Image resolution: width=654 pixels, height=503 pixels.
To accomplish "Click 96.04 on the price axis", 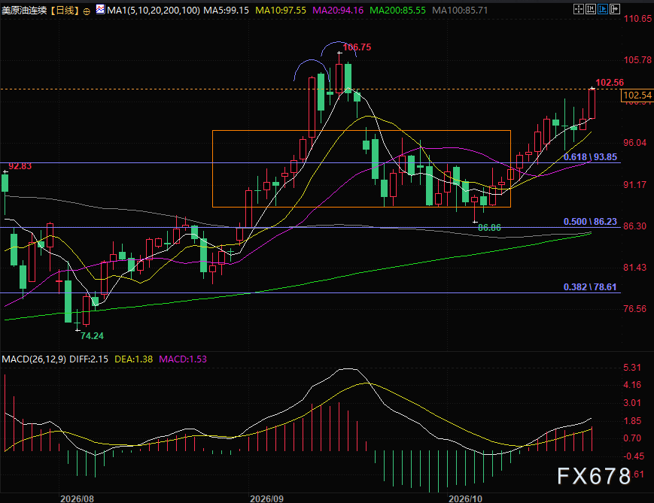I will coord(635,143).
